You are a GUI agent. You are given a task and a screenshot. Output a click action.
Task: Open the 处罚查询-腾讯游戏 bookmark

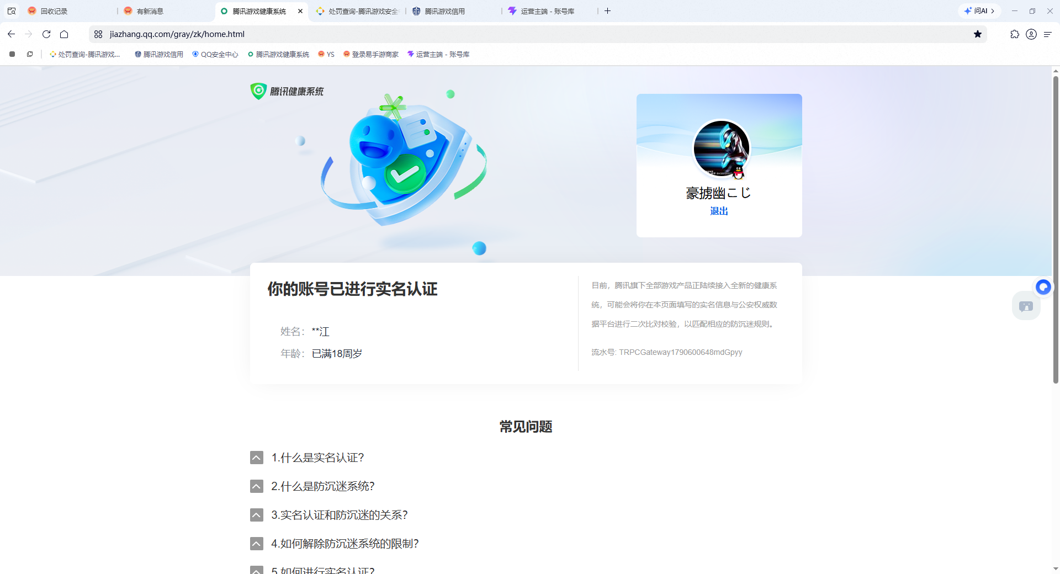coord(84,54)
